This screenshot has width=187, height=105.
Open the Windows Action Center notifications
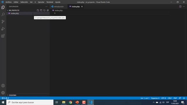183,102
